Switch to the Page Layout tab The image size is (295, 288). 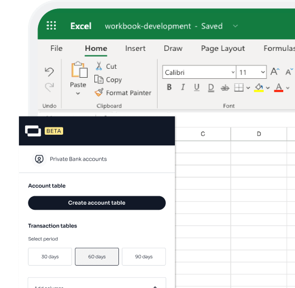(x=223, y=49)
